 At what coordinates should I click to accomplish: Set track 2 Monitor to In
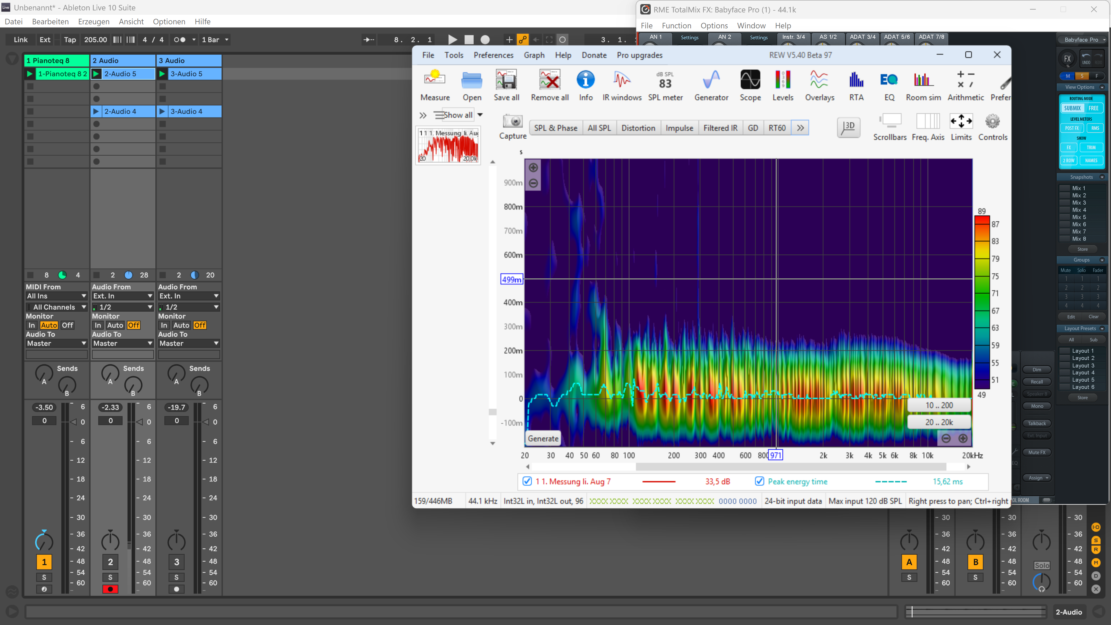[x=98, y=325]
